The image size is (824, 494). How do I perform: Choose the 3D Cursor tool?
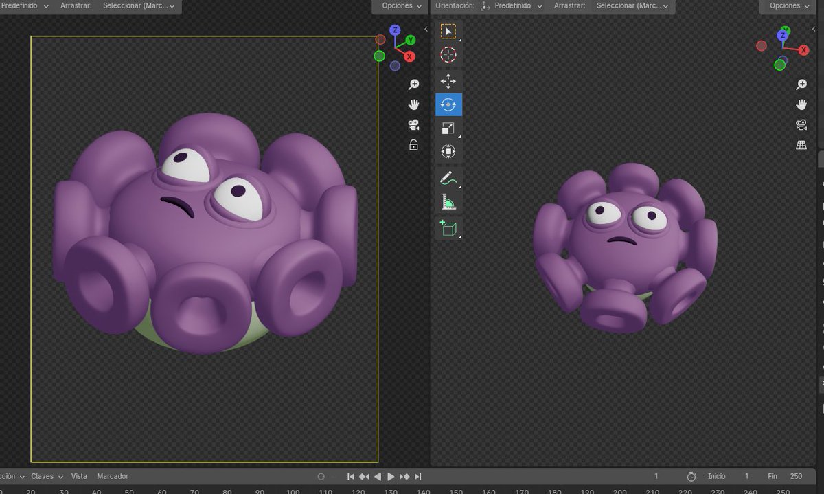point(448,56)
